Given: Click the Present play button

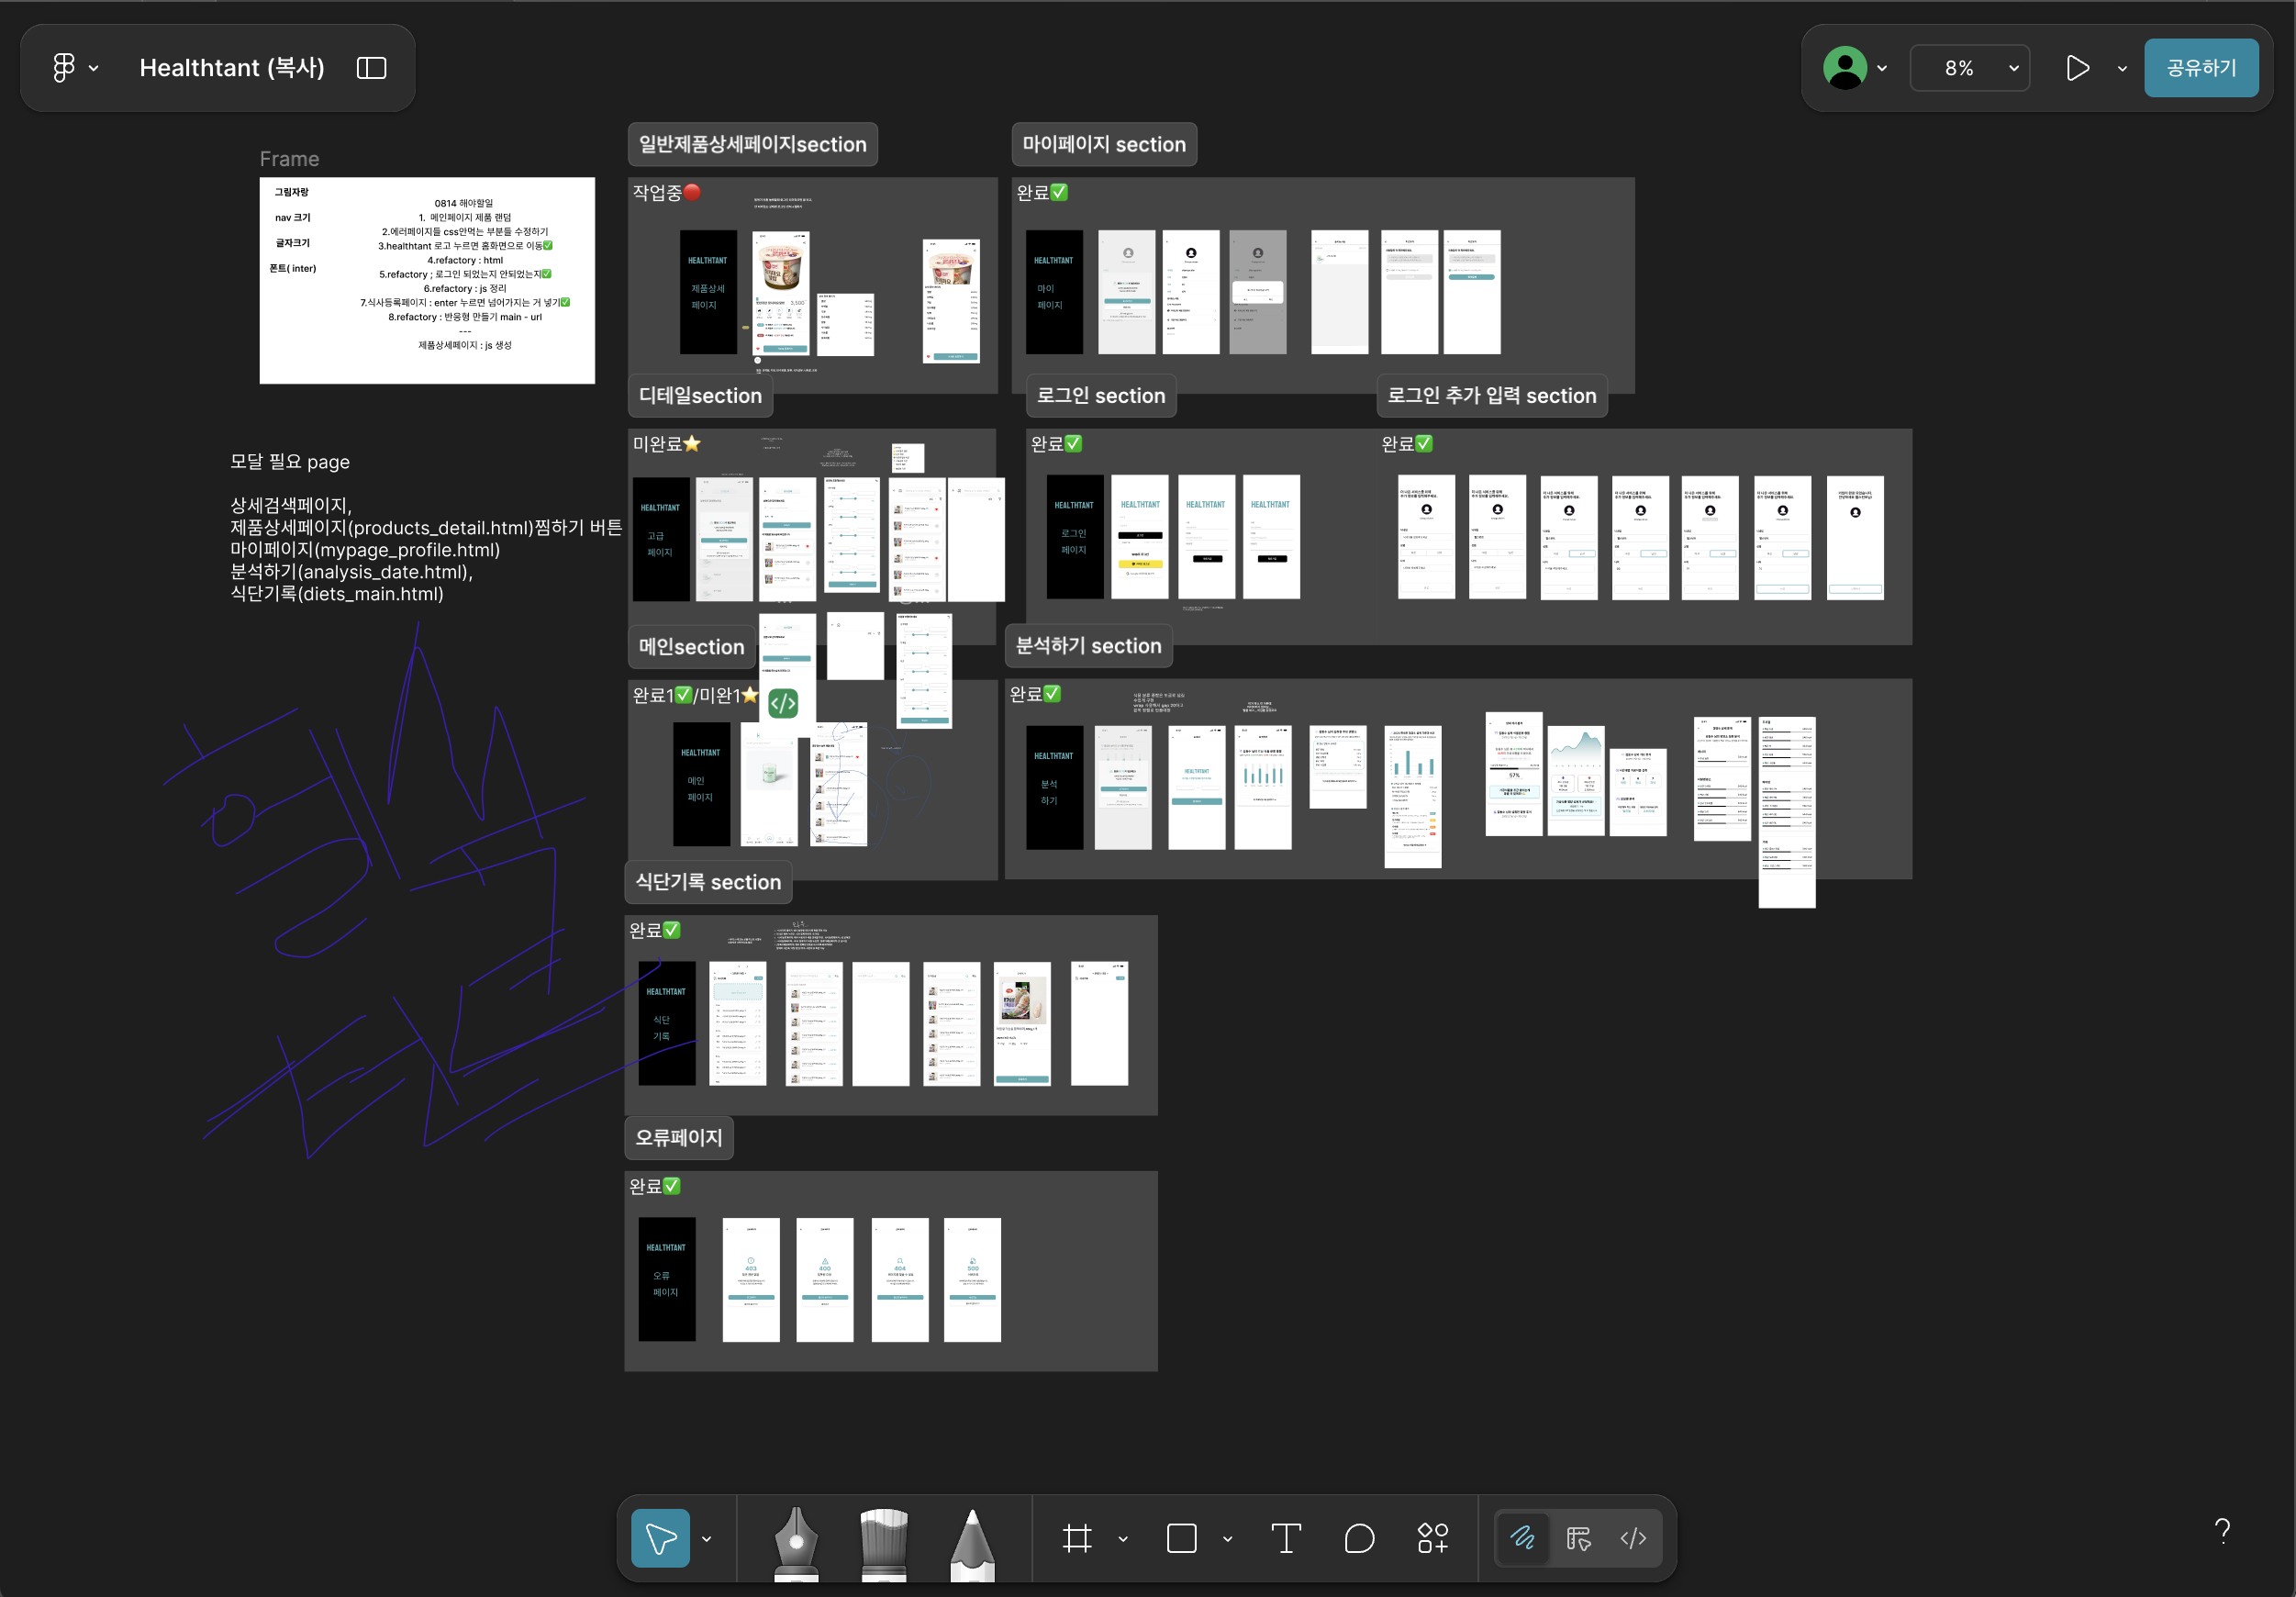Looking at the screenshot, I should coord(2078,68).
